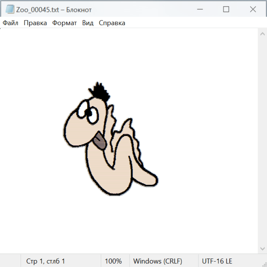This screenshot has height=267, width=267.
Task: Click the scrollbar up arrow
Action: tap(262, 34)
